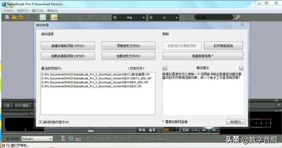282x148 pixels.
Task: Toggle the 循环 loop button
Action: [152, 130]
